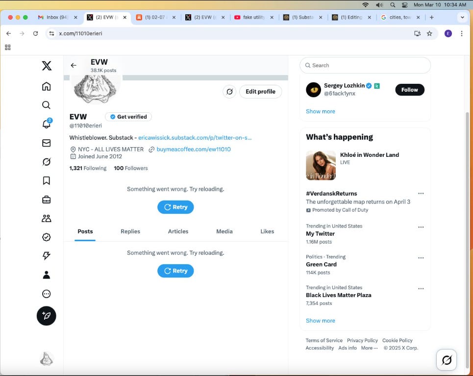Switch to Gmail Inbox tab
This screenshot has width=473, height=376.
57,17
